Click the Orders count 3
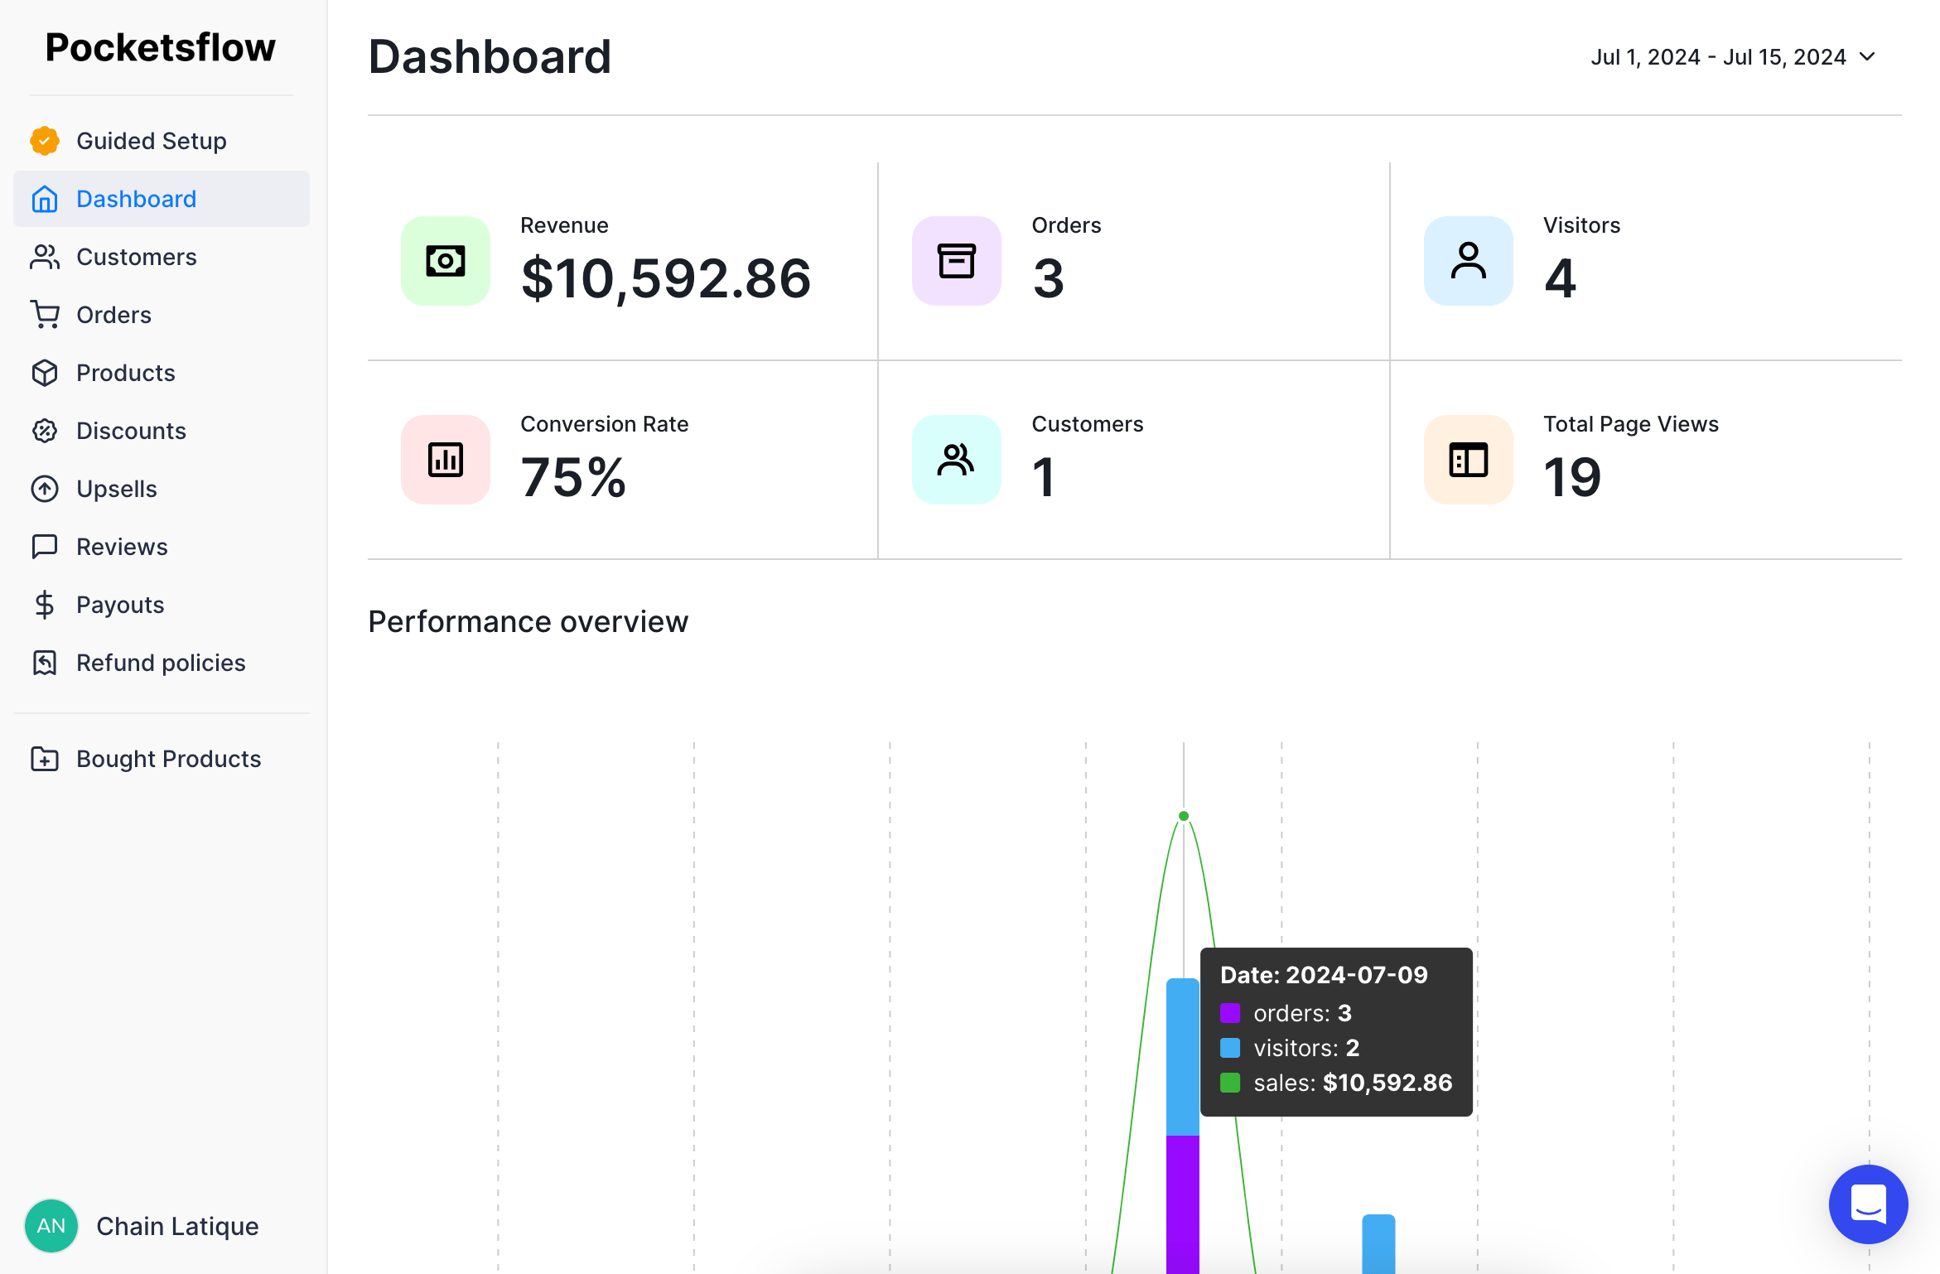The height and width of the screenshot is (1274, 1940). (1048, 278)
